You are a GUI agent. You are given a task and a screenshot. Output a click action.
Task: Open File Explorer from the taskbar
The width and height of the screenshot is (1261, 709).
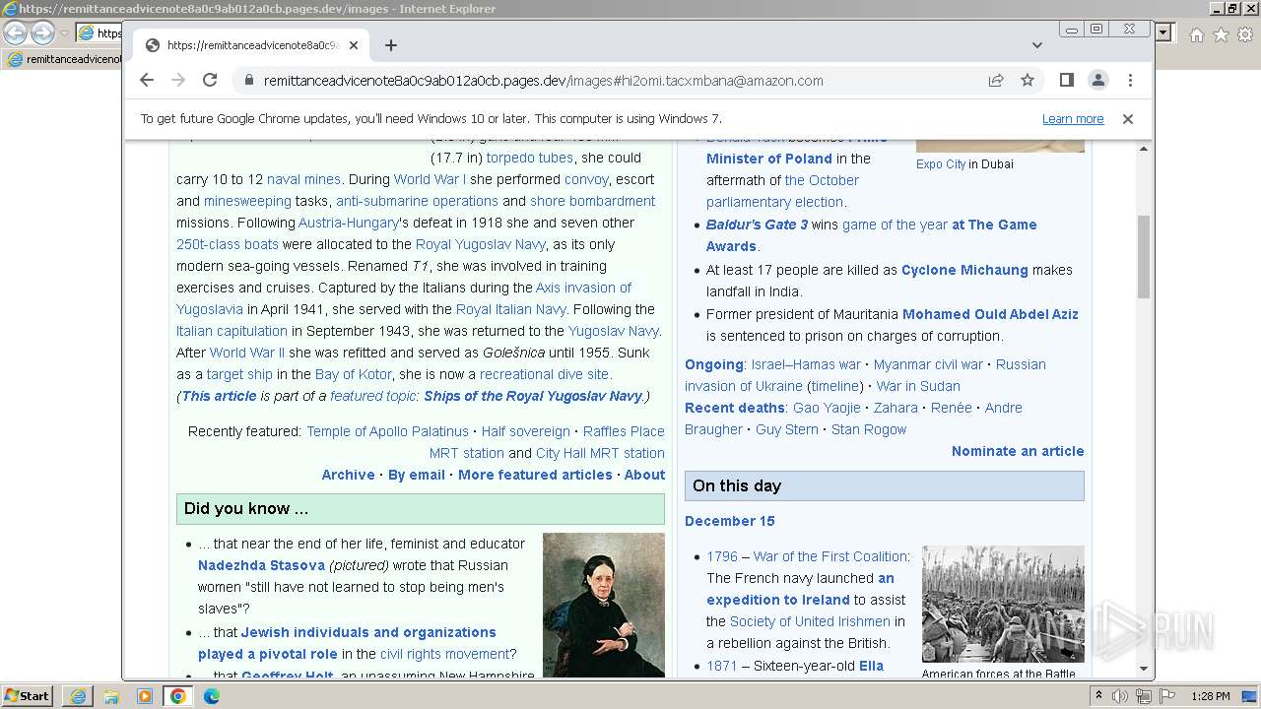point(111,696)
